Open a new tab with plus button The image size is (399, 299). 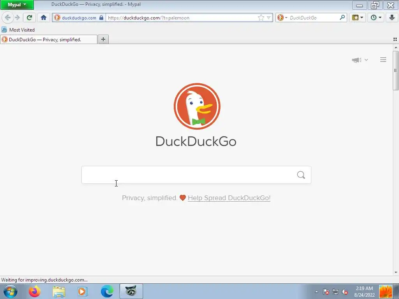[x=103, y=39]
